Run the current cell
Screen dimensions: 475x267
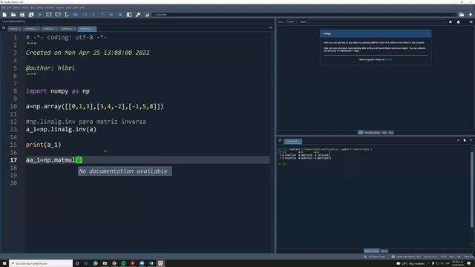coord(49,15)
